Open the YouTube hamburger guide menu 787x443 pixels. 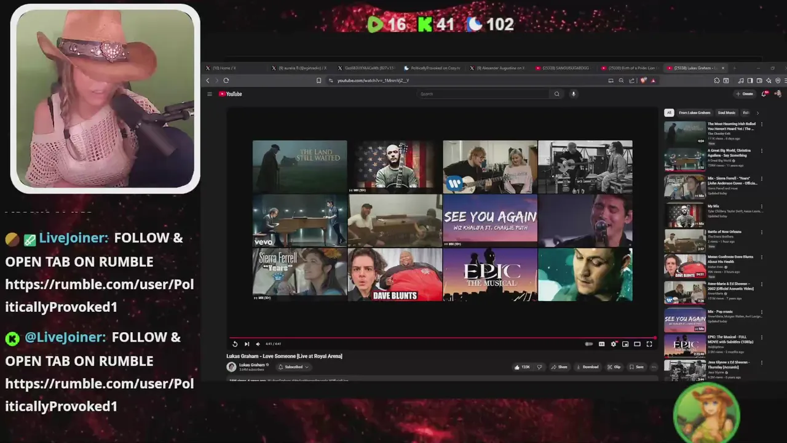click(x=210, y=94)
